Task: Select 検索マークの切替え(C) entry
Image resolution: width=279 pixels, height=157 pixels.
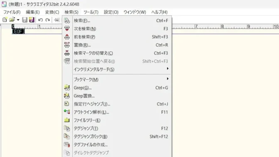Action: pos(117,53)
